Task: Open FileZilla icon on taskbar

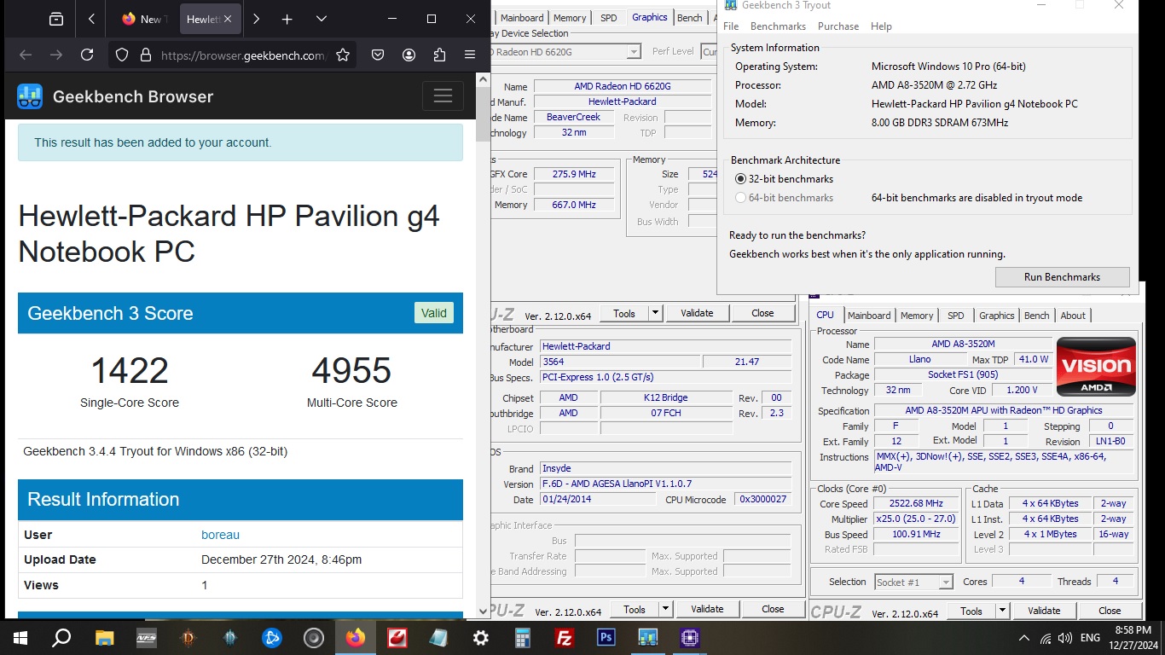Action: pyautogui.click(x=564, y=637)
